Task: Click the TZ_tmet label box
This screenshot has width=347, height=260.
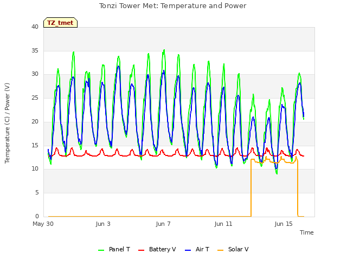Action: click(60, 23)
